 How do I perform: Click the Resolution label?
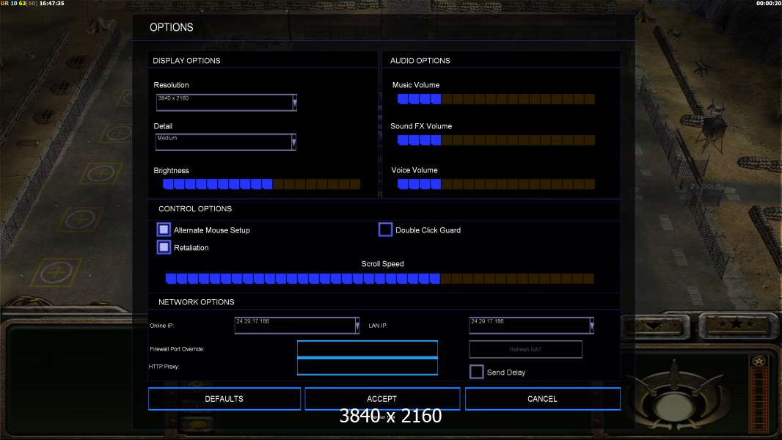pyautogui.click(x=171, y=85)
